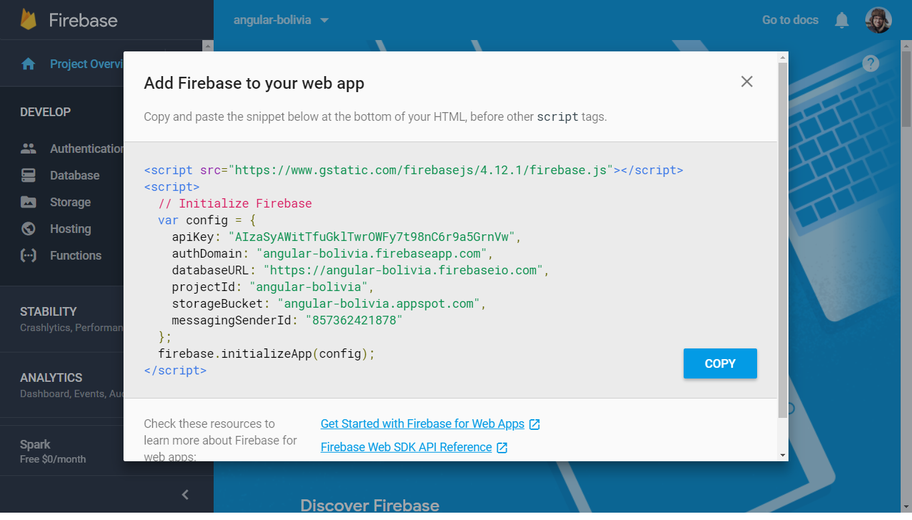The image size is (912, 520).
Task: Open Get Started with Firebase for Web Apps
Action: click(423, 424)
